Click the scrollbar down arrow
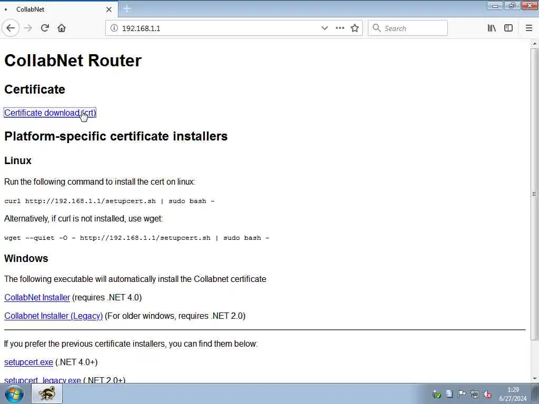 (x=534, y=379)
